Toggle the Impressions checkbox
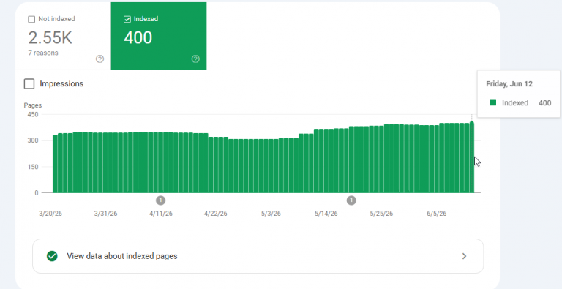Screen dimensions: 562x289 click(x=29, y=84)
